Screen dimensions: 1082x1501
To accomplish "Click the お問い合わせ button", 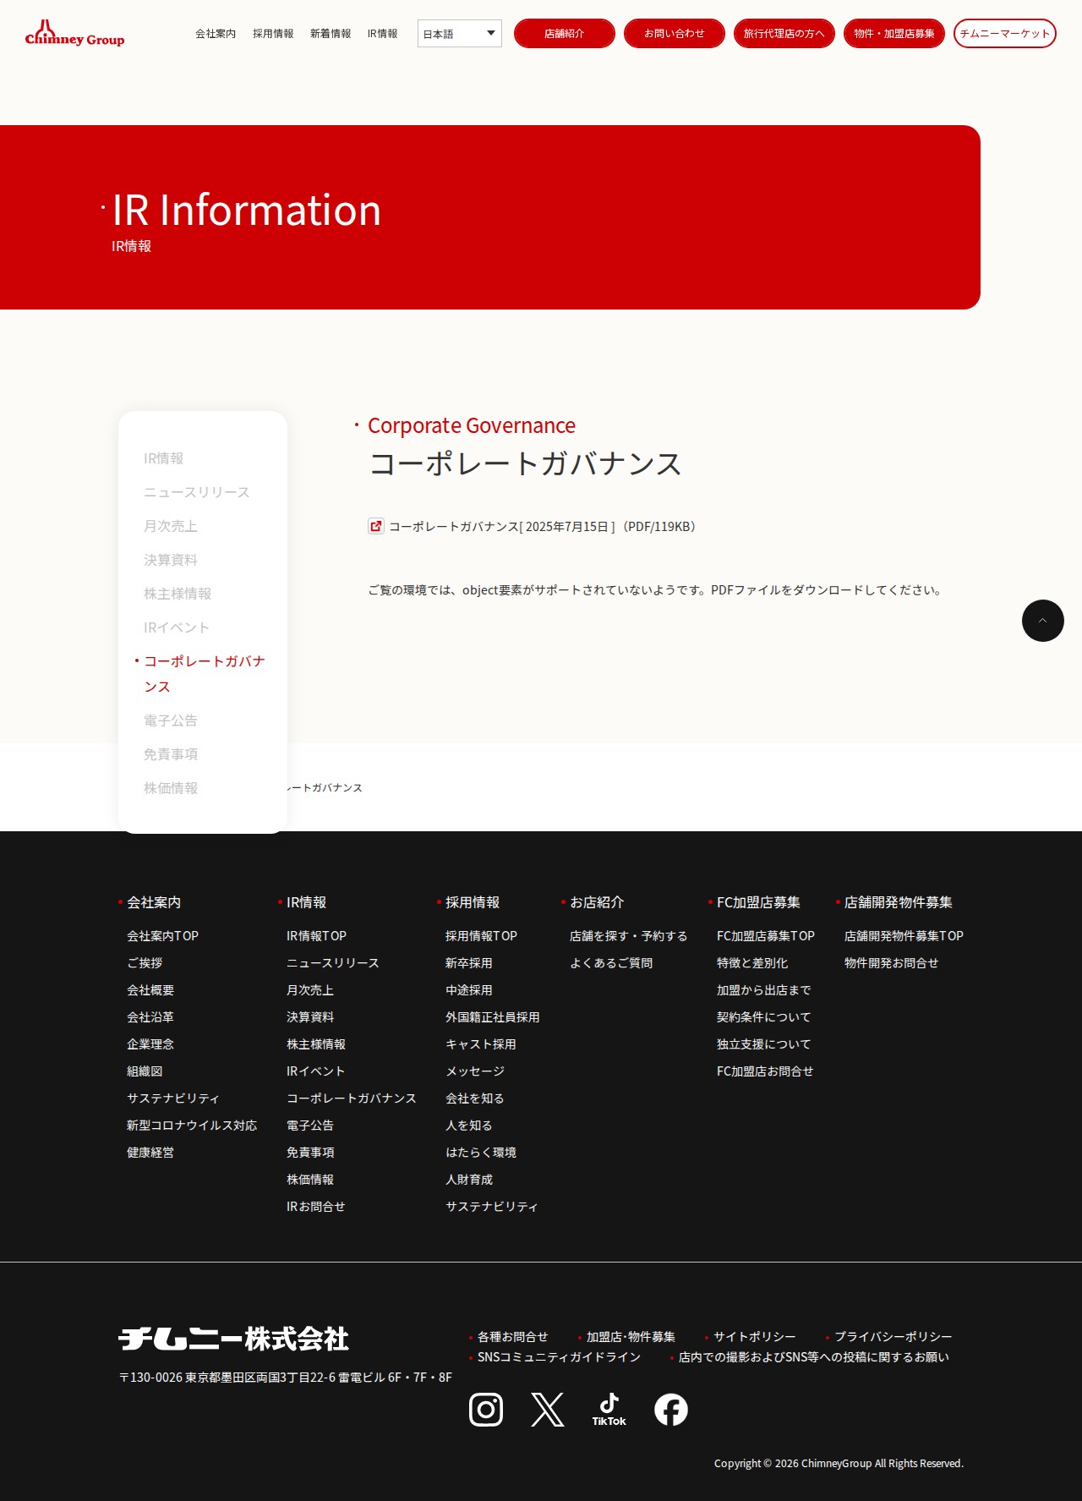I will [x=675, y=34].
